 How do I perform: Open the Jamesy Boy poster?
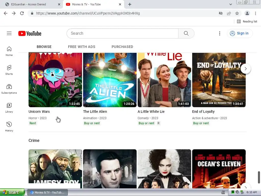(55, 169)
